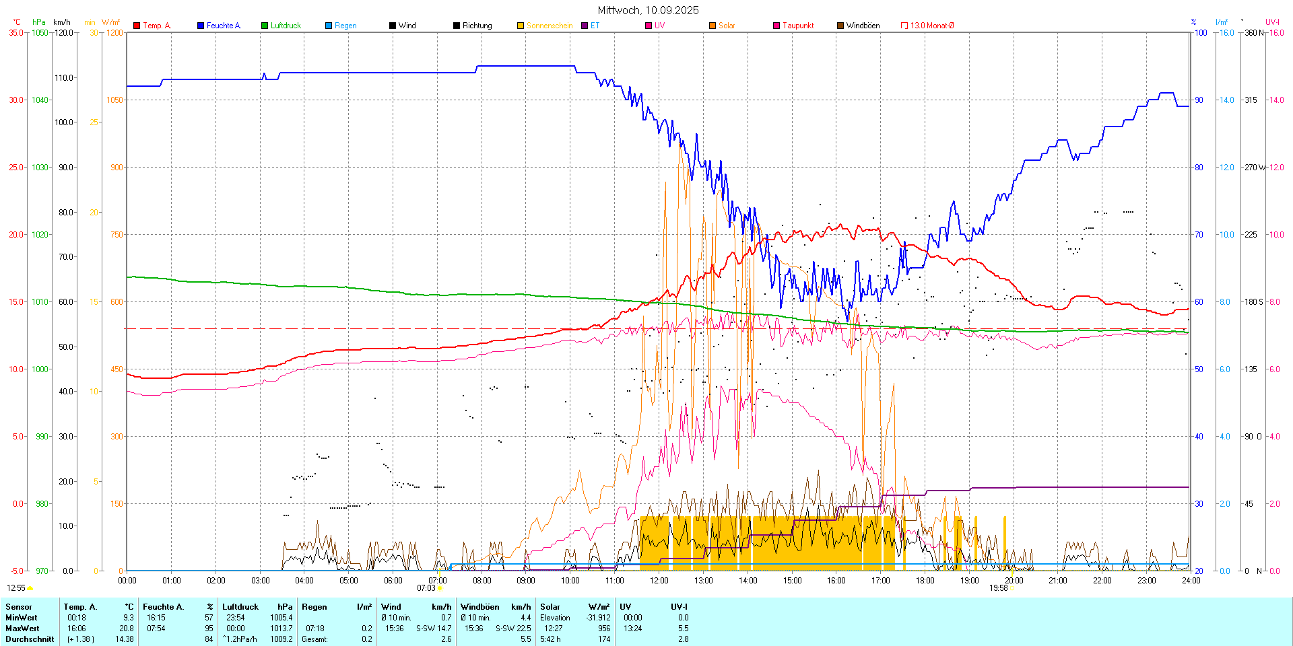Click the 13.0 Monat-Ø legend box
The height and width of the screenshot is (646, 1293).
(x=904, y=26)
